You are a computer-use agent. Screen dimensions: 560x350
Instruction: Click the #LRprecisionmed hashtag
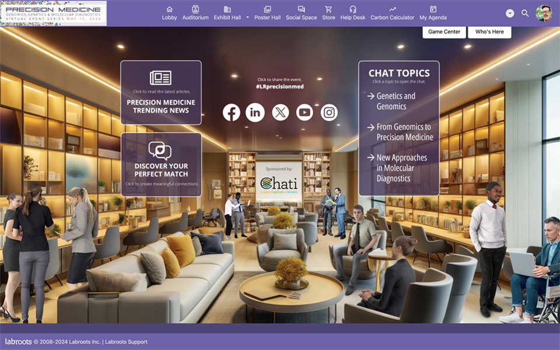click(280, 86)
